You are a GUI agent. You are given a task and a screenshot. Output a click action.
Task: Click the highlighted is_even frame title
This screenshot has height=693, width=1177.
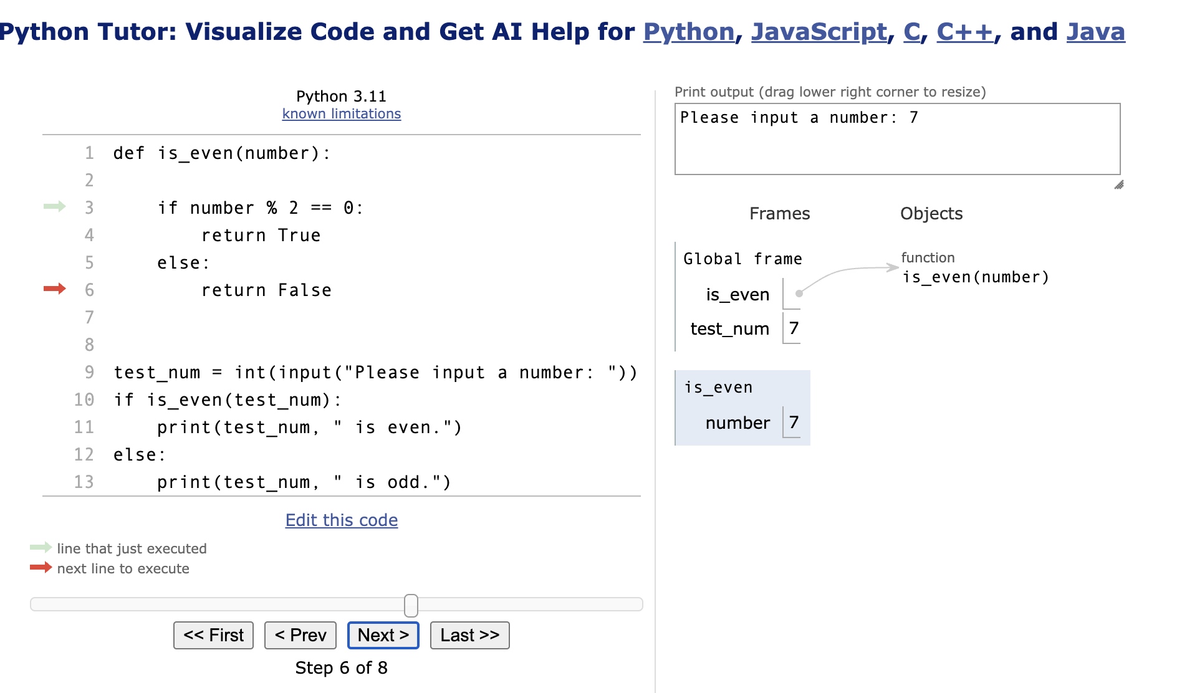coord(718,388)
